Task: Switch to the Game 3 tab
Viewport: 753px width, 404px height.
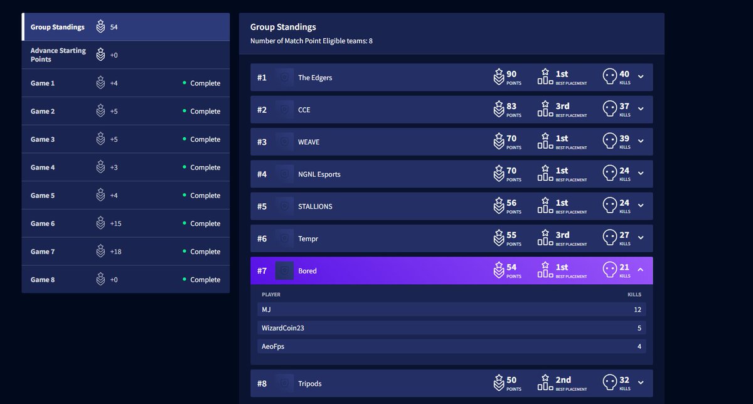Action: tap(125, 139)
